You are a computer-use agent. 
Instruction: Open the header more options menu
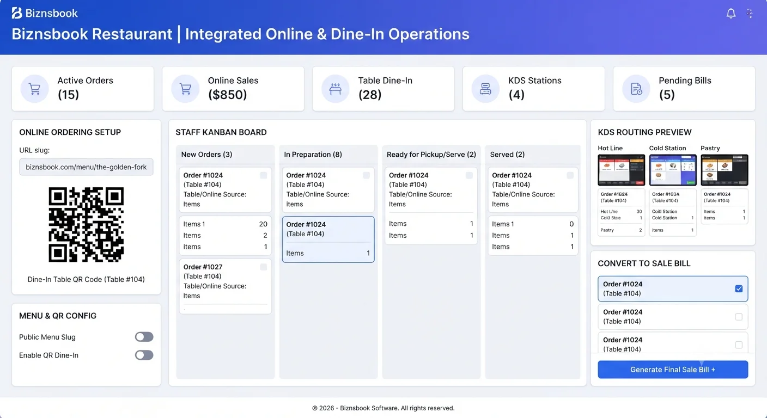coord(750,14)
